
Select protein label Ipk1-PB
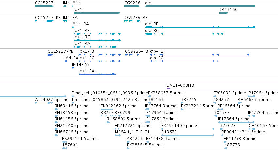click(86, 51)
